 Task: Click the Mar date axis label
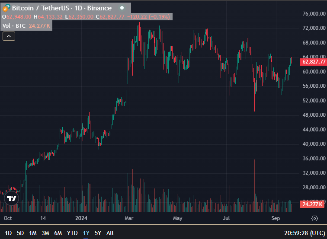pyautogui.click(x=129, y=218)
